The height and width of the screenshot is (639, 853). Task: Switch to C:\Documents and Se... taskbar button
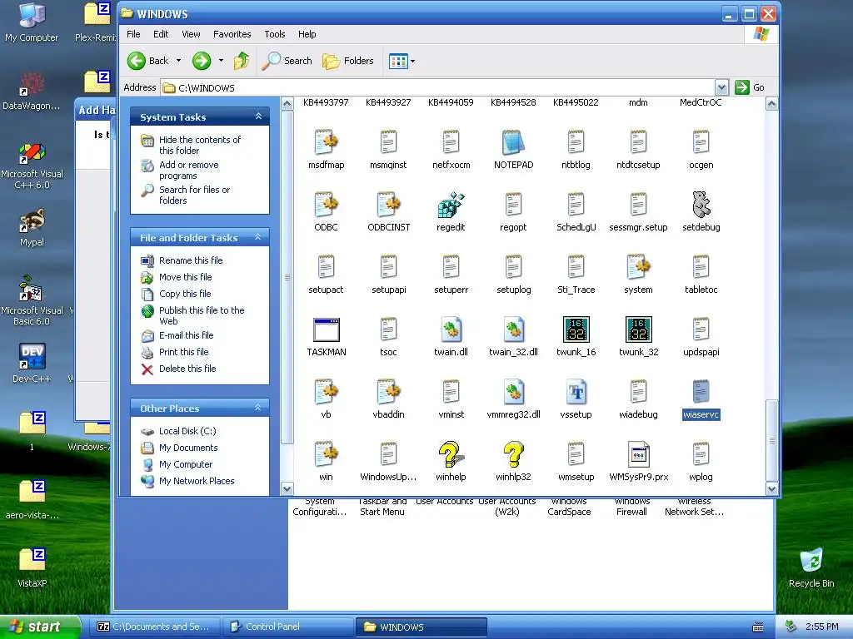(x=155, y=627)
